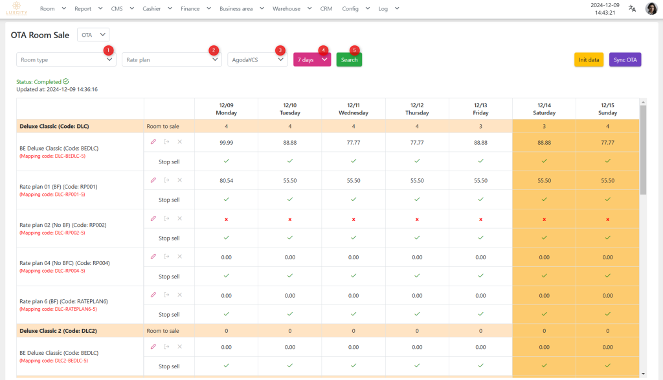
Task: Click the 99.99 rate cell for Monday
Action: 226,142
